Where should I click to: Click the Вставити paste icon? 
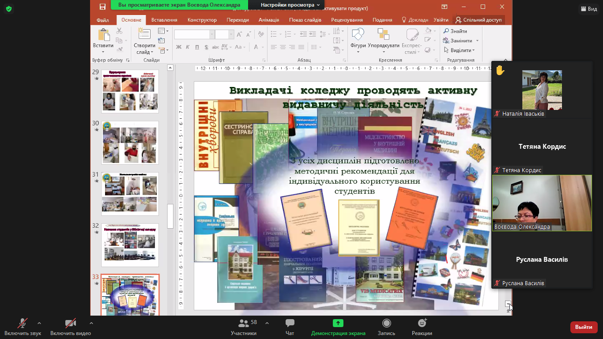coord(103,35)
